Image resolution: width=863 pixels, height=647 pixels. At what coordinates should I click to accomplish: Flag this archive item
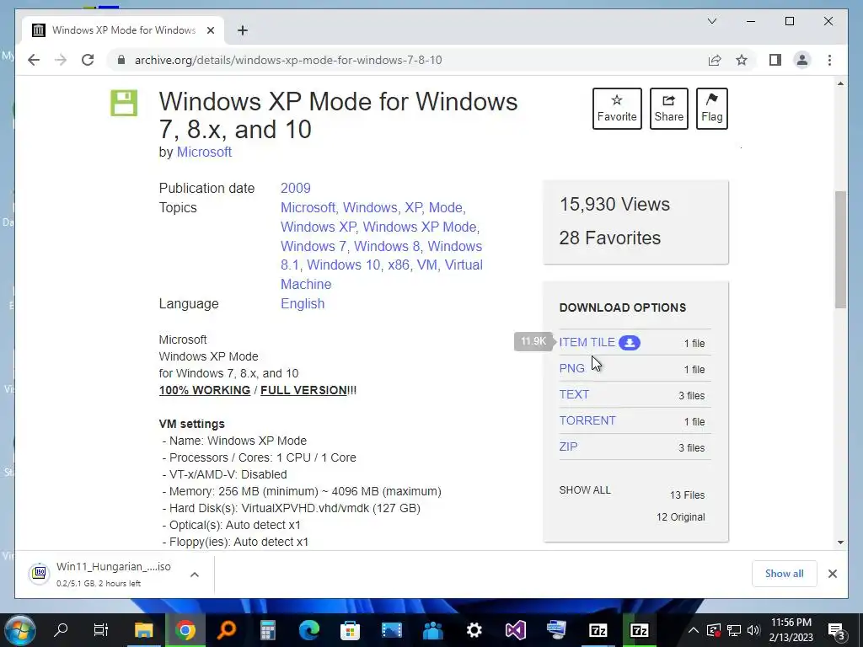[711, 109]
